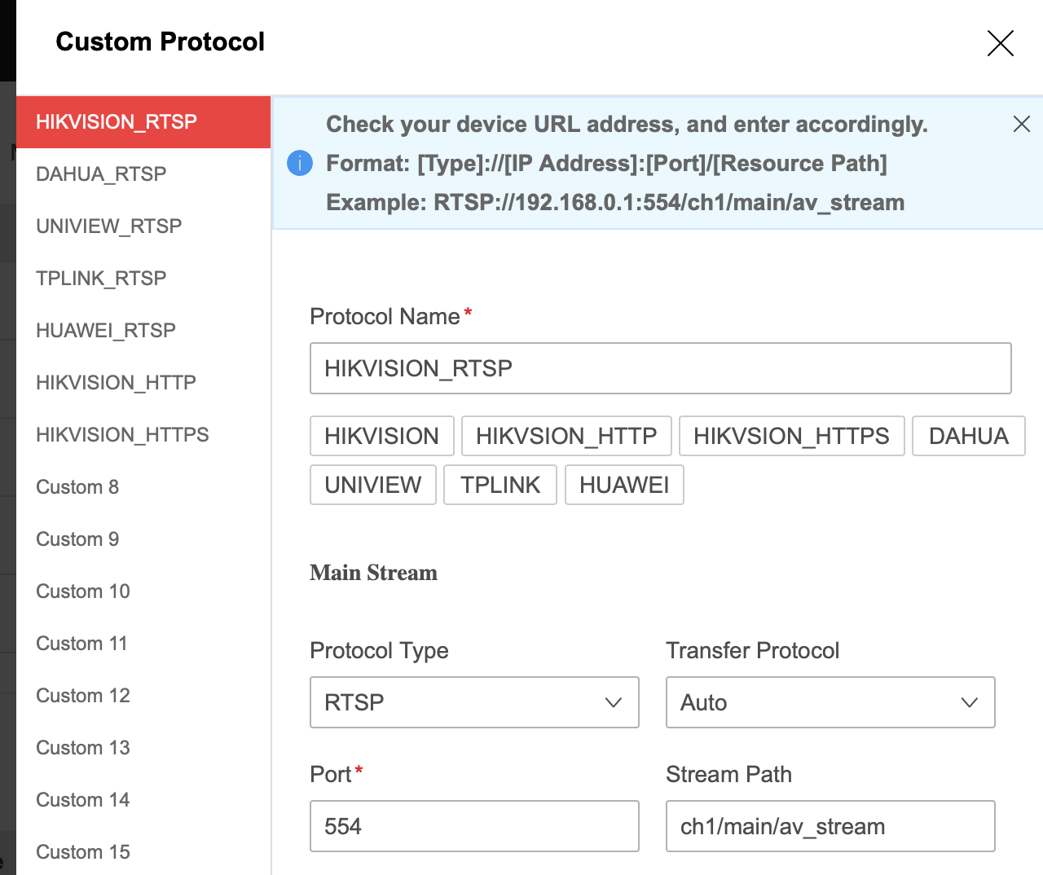Open the HUAWEI_RTSP protocol entry
Image resolution: width=1043 pixels, height=875 pixels.
coord(106,331)
